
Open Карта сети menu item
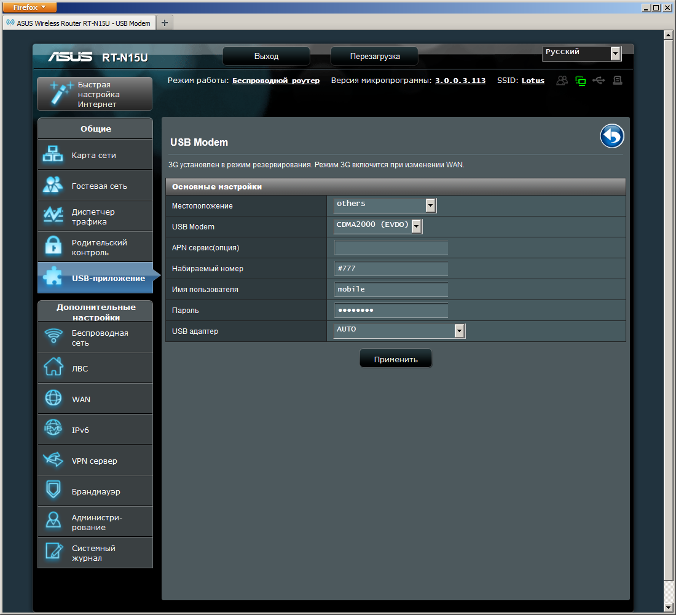point(95,154)
